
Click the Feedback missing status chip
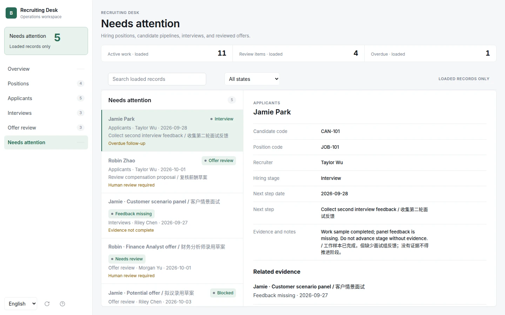tap(132, 214)
